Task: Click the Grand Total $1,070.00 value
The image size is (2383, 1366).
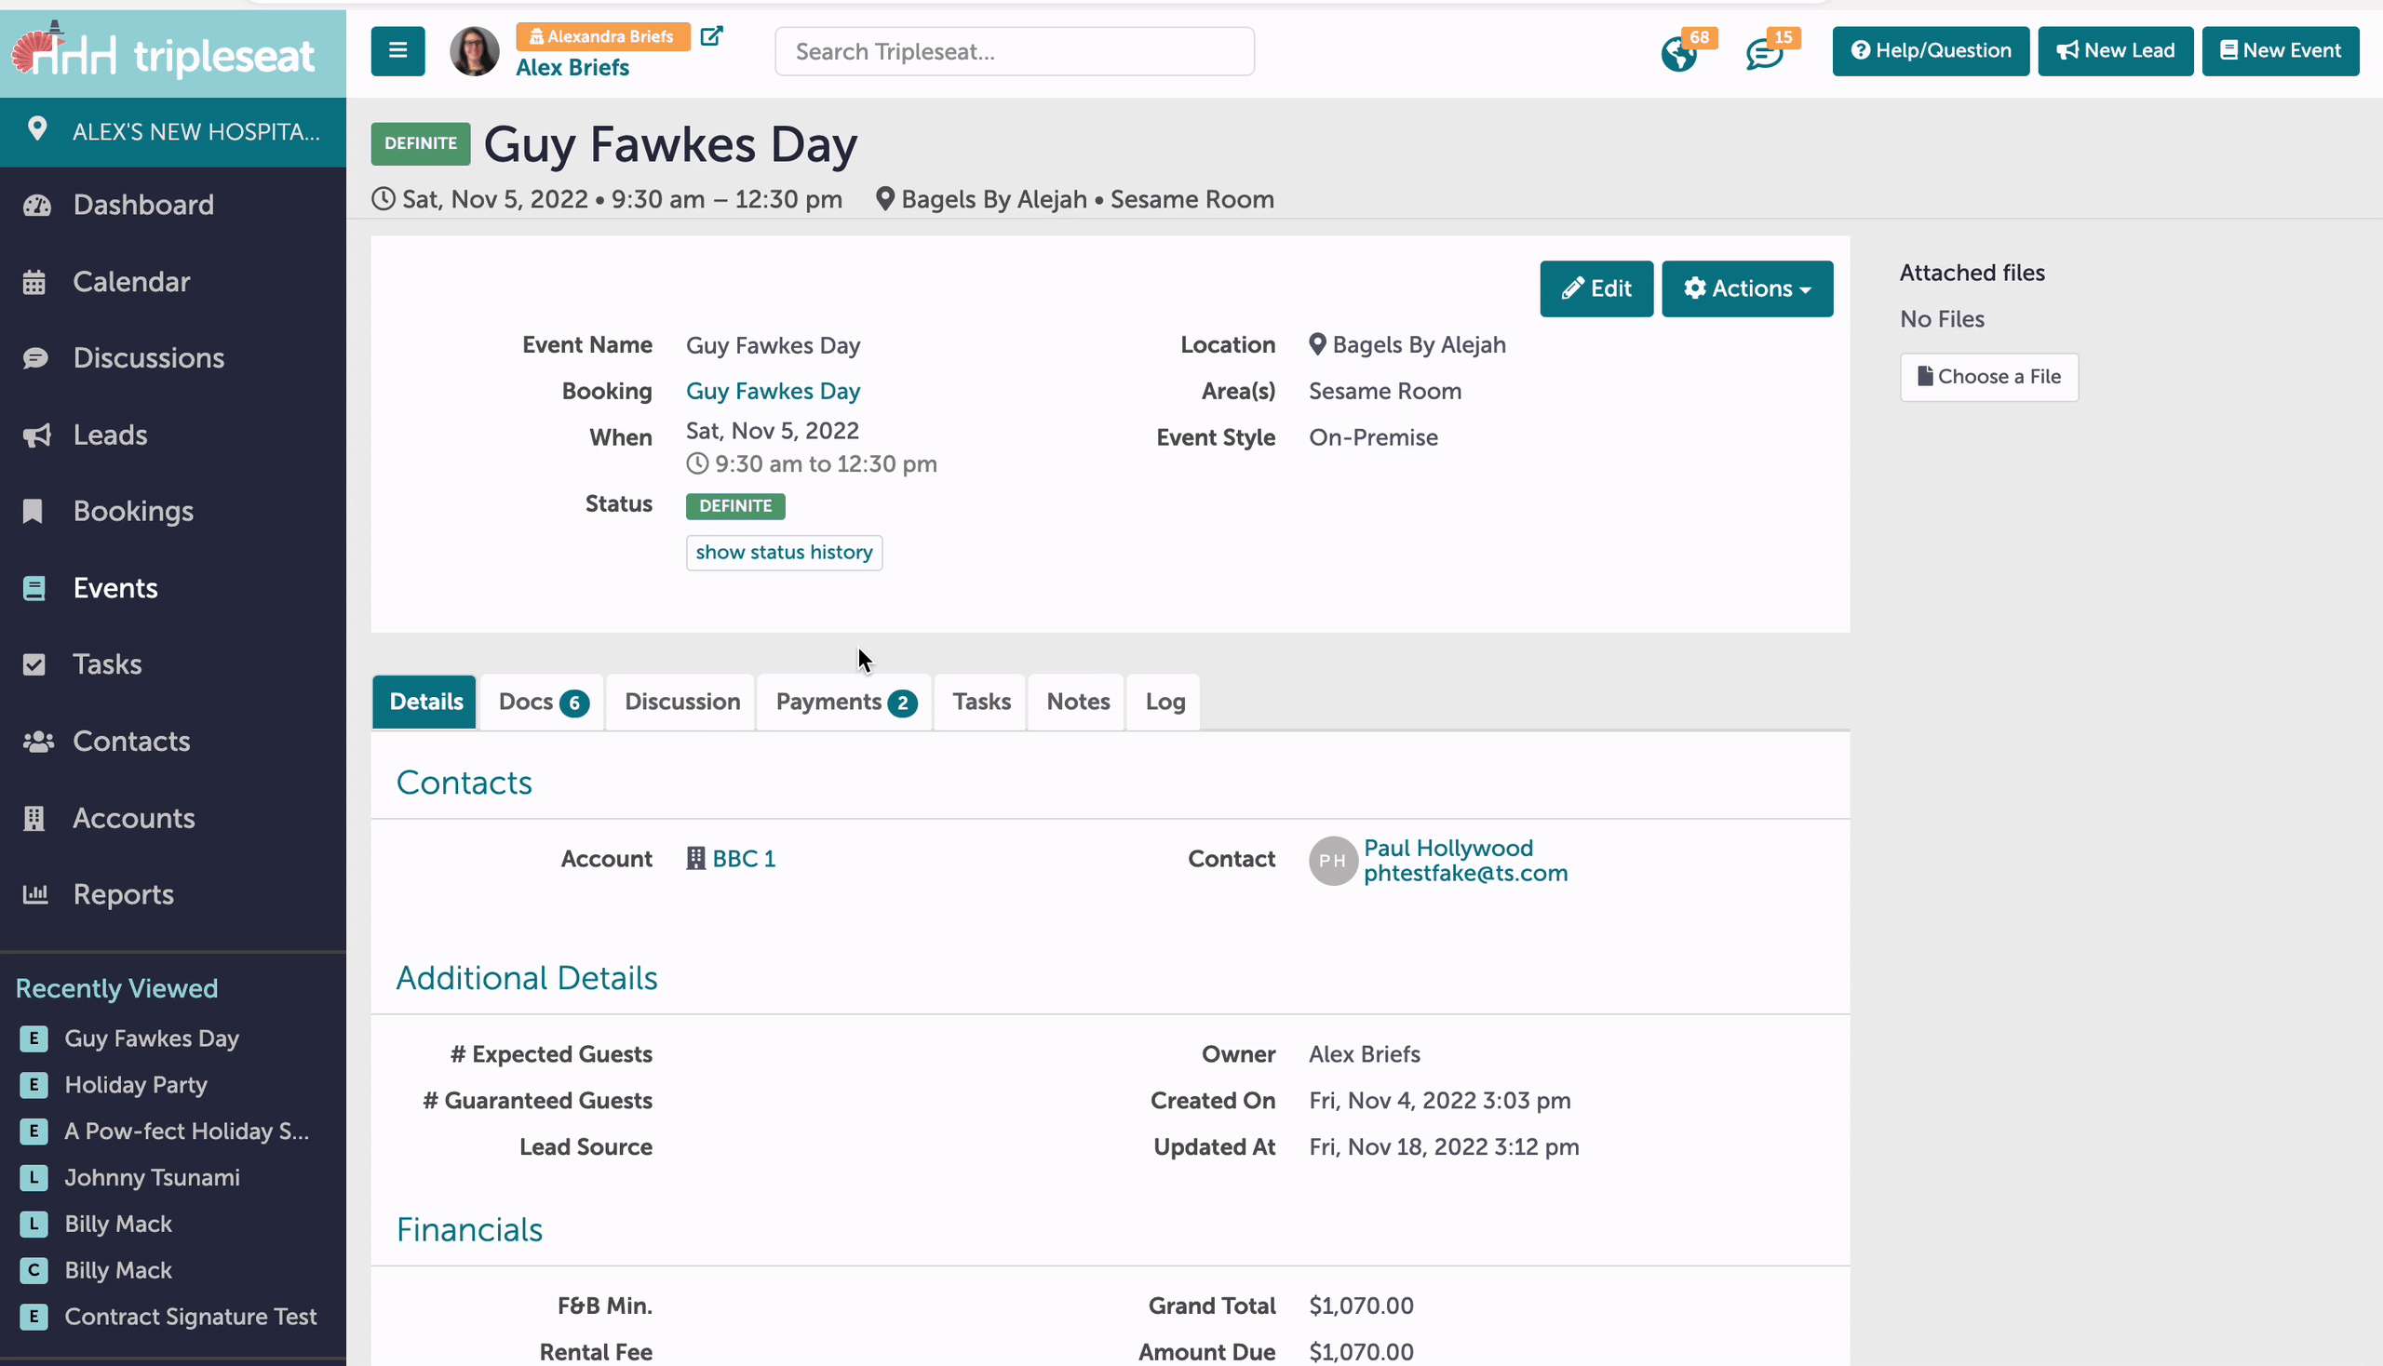Action: tap(1361, 1305)
